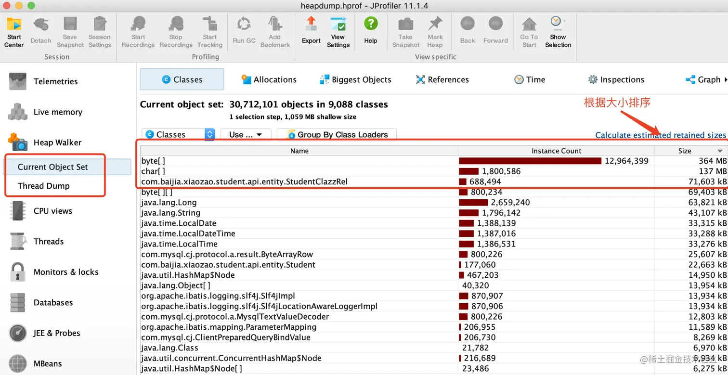
Task: Select the java.time.LocalDate row
Action: tap(434, 223)
